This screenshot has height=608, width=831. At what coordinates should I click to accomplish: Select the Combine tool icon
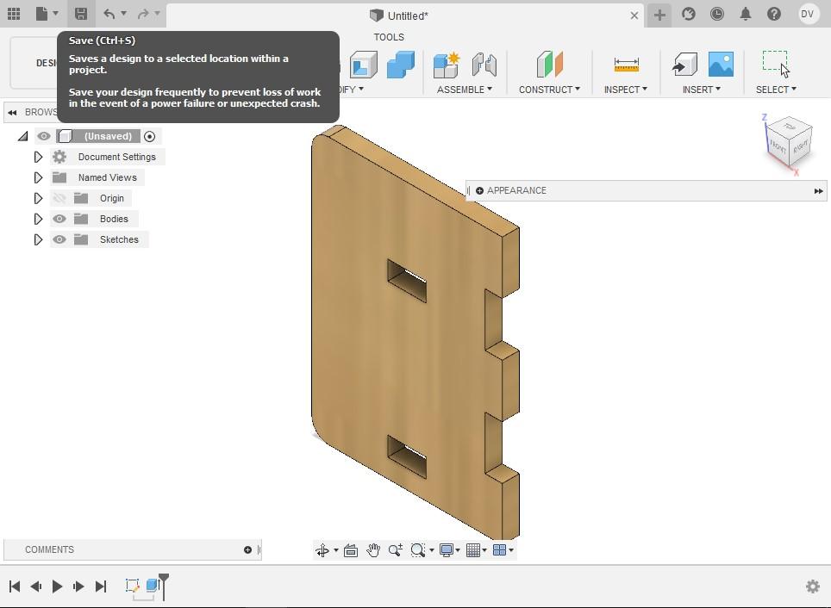pos(401,65)
